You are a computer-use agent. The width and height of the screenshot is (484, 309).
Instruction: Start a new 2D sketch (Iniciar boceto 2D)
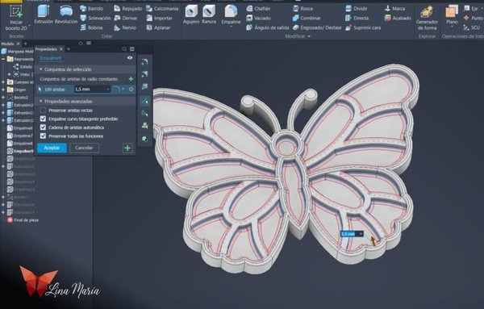click(16, 18)
